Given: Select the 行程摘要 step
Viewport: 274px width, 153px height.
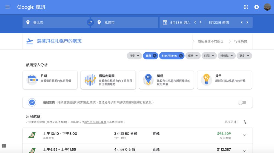Looking at the screenshot, I should coord(241,41).
